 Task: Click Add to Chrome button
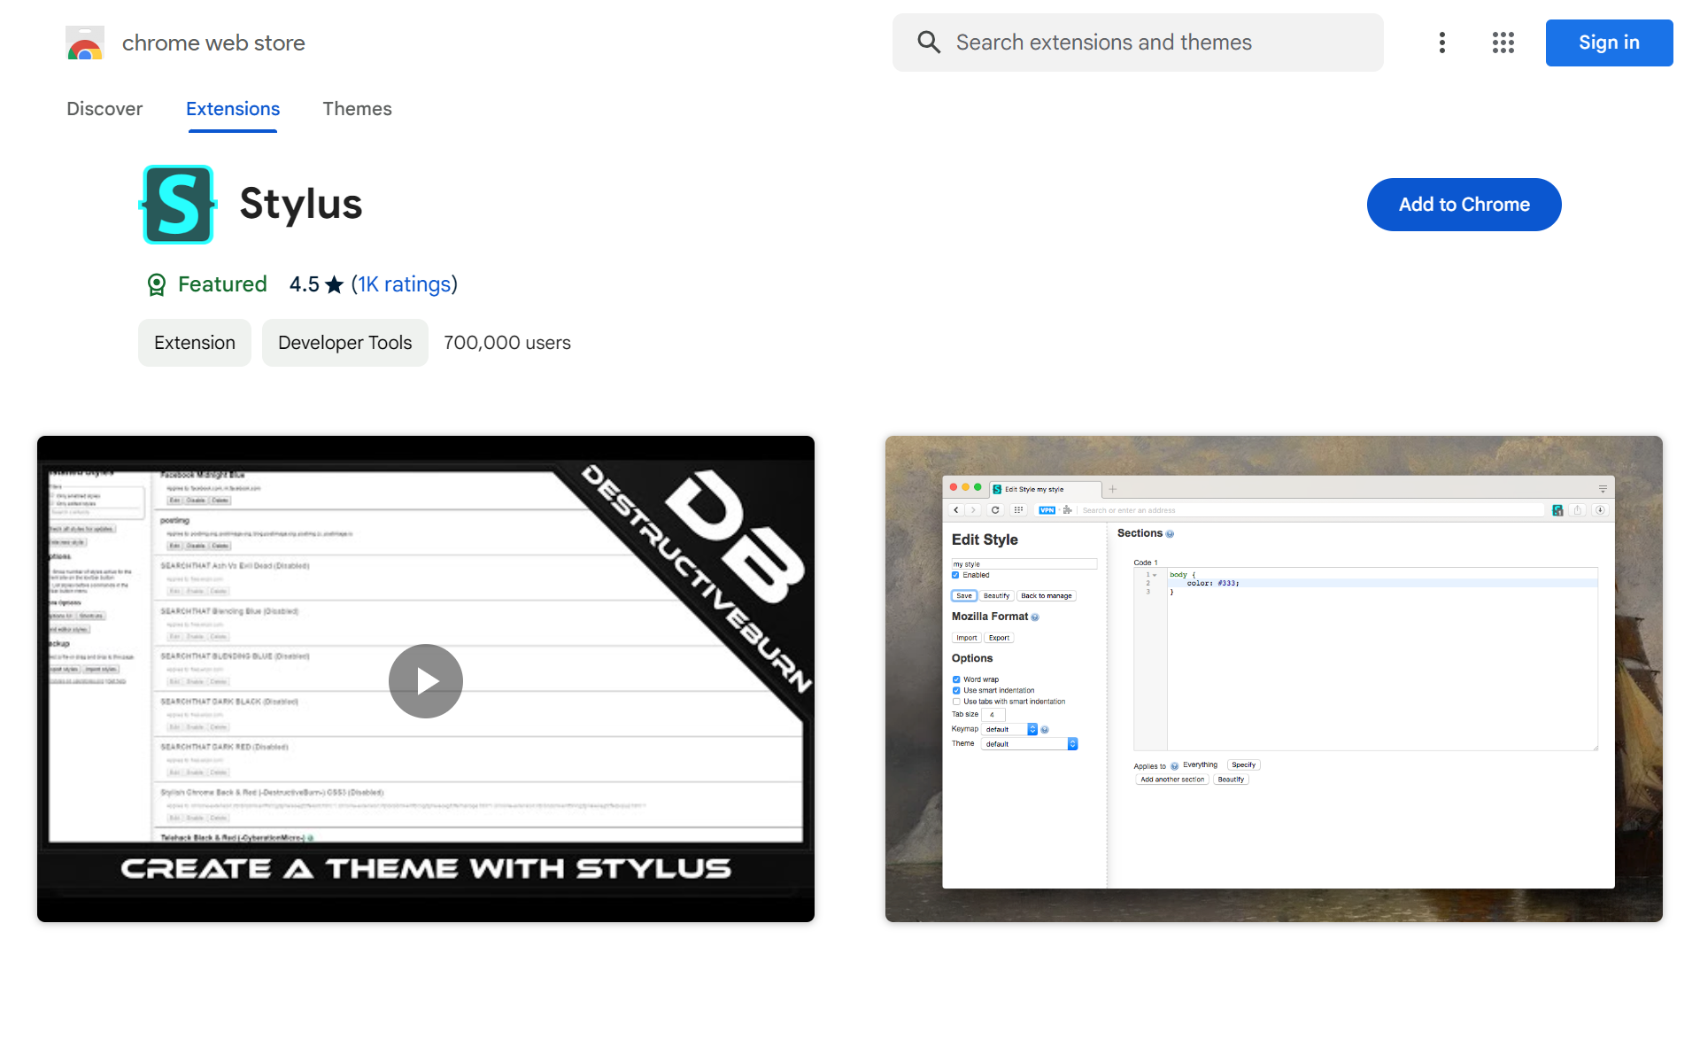[x=1464, y=205]
